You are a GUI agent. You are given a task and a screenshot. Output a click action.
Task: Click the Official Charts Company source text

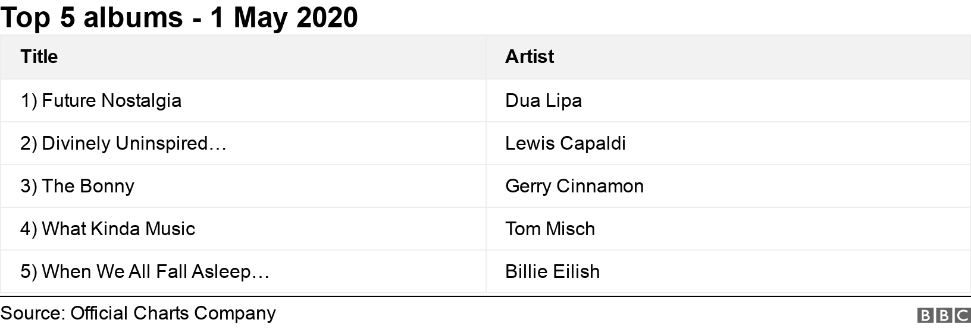pyautogui.click(x=173, y=313)
